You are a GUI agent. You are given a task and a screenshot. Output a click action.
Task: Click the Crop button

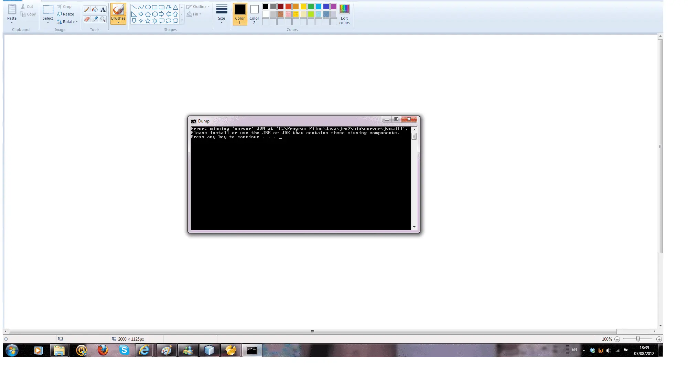(64, 7)
